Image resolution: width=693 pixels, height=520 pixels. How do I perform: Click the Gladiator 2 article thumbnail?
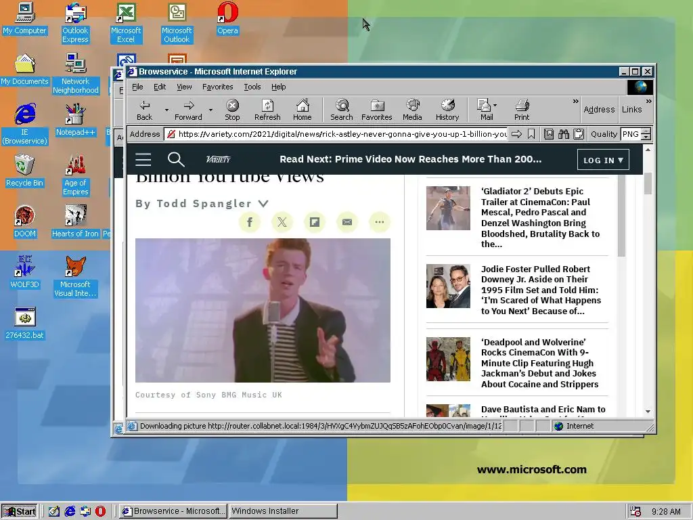click(448, 208)
